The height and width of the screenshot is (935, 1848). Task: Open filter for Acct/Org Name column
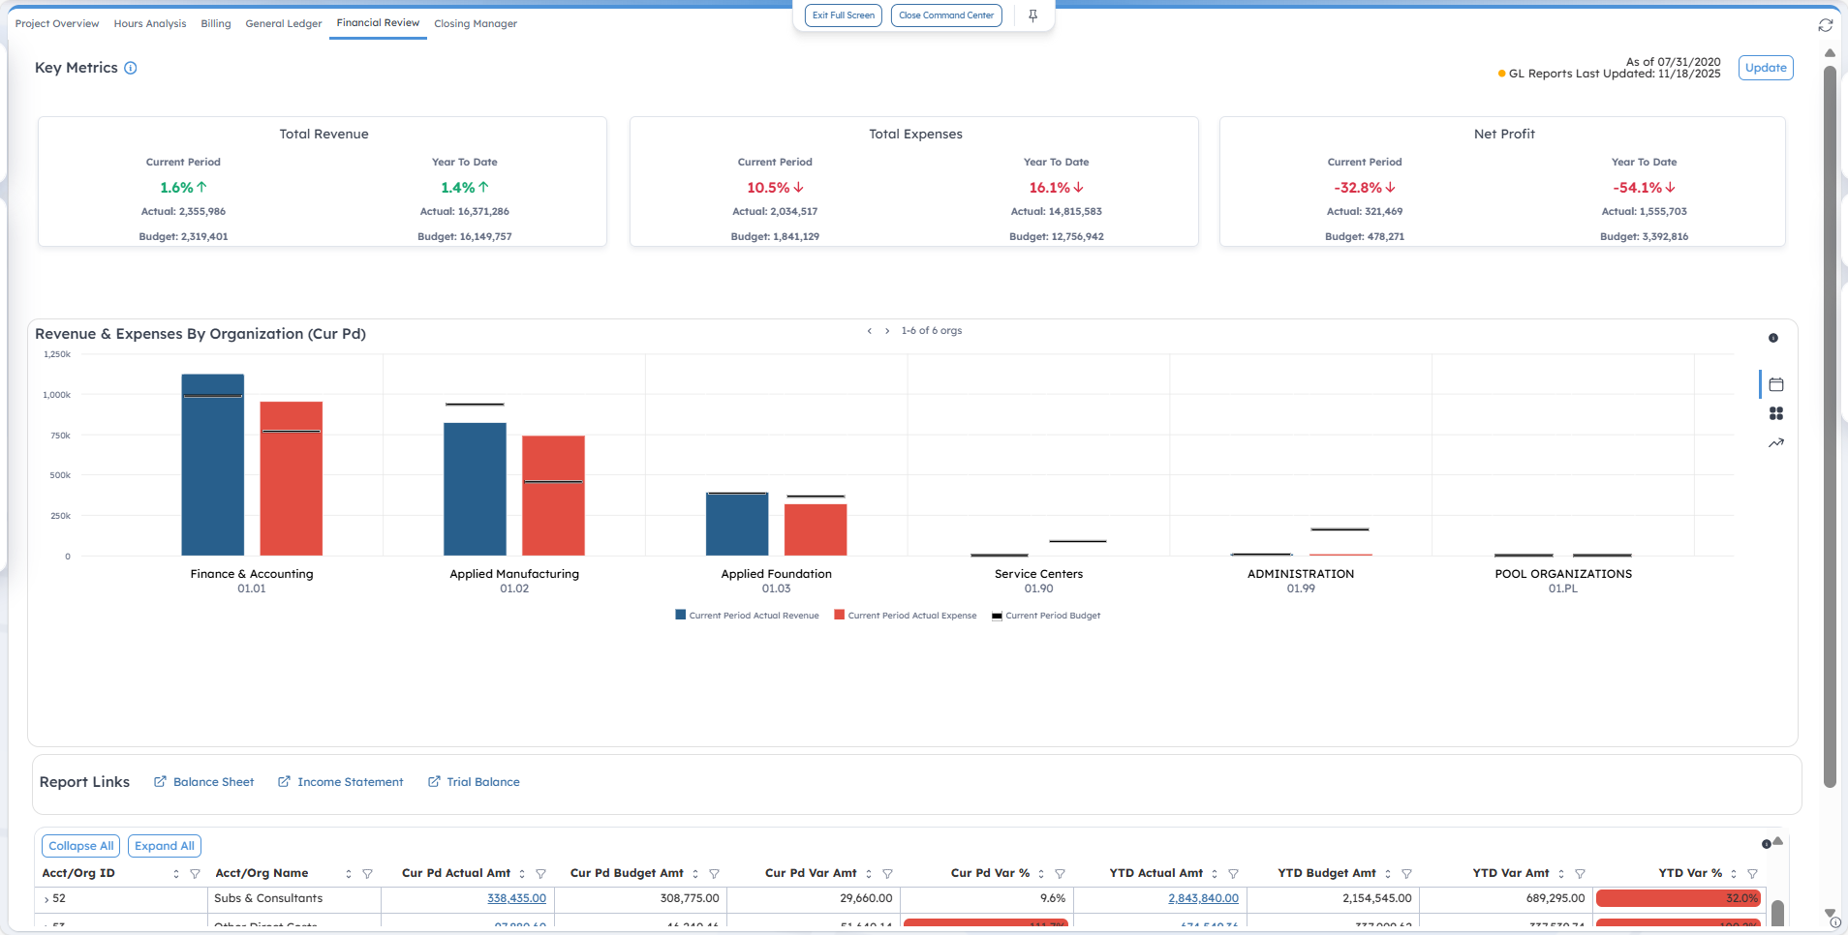tap(367, 874)
